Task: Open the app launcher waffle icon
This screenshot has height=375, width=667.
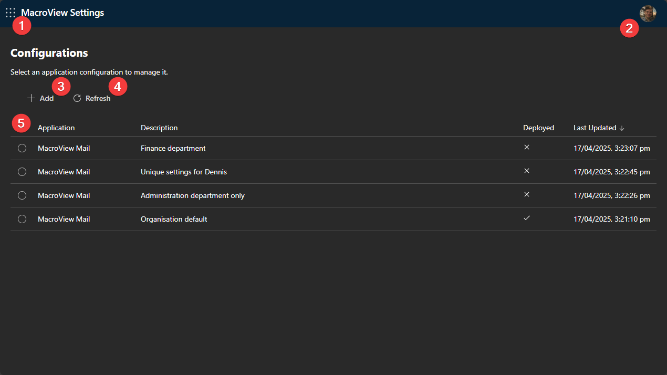Action: pos(11,13)
